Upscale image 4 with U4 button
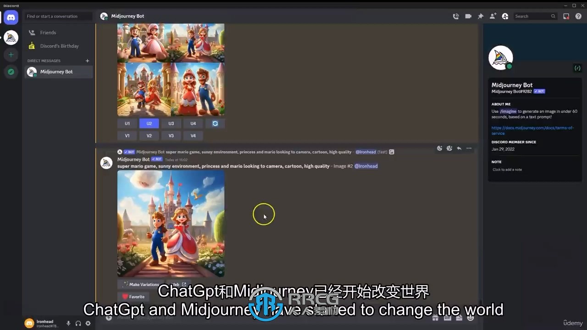Screen dimensions: 587x330 pyautogui.click(x=193, y=123)
